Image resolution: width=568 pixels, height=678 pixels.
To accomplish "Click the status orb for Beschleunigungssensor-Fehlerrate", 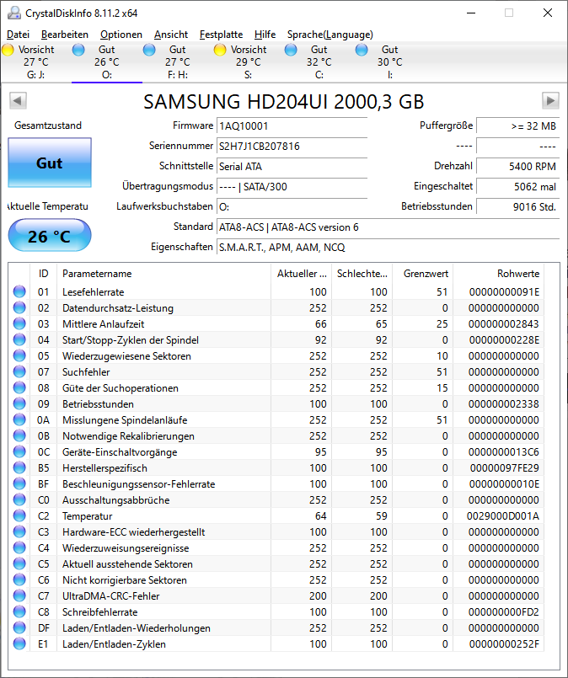I will [19, 483].
